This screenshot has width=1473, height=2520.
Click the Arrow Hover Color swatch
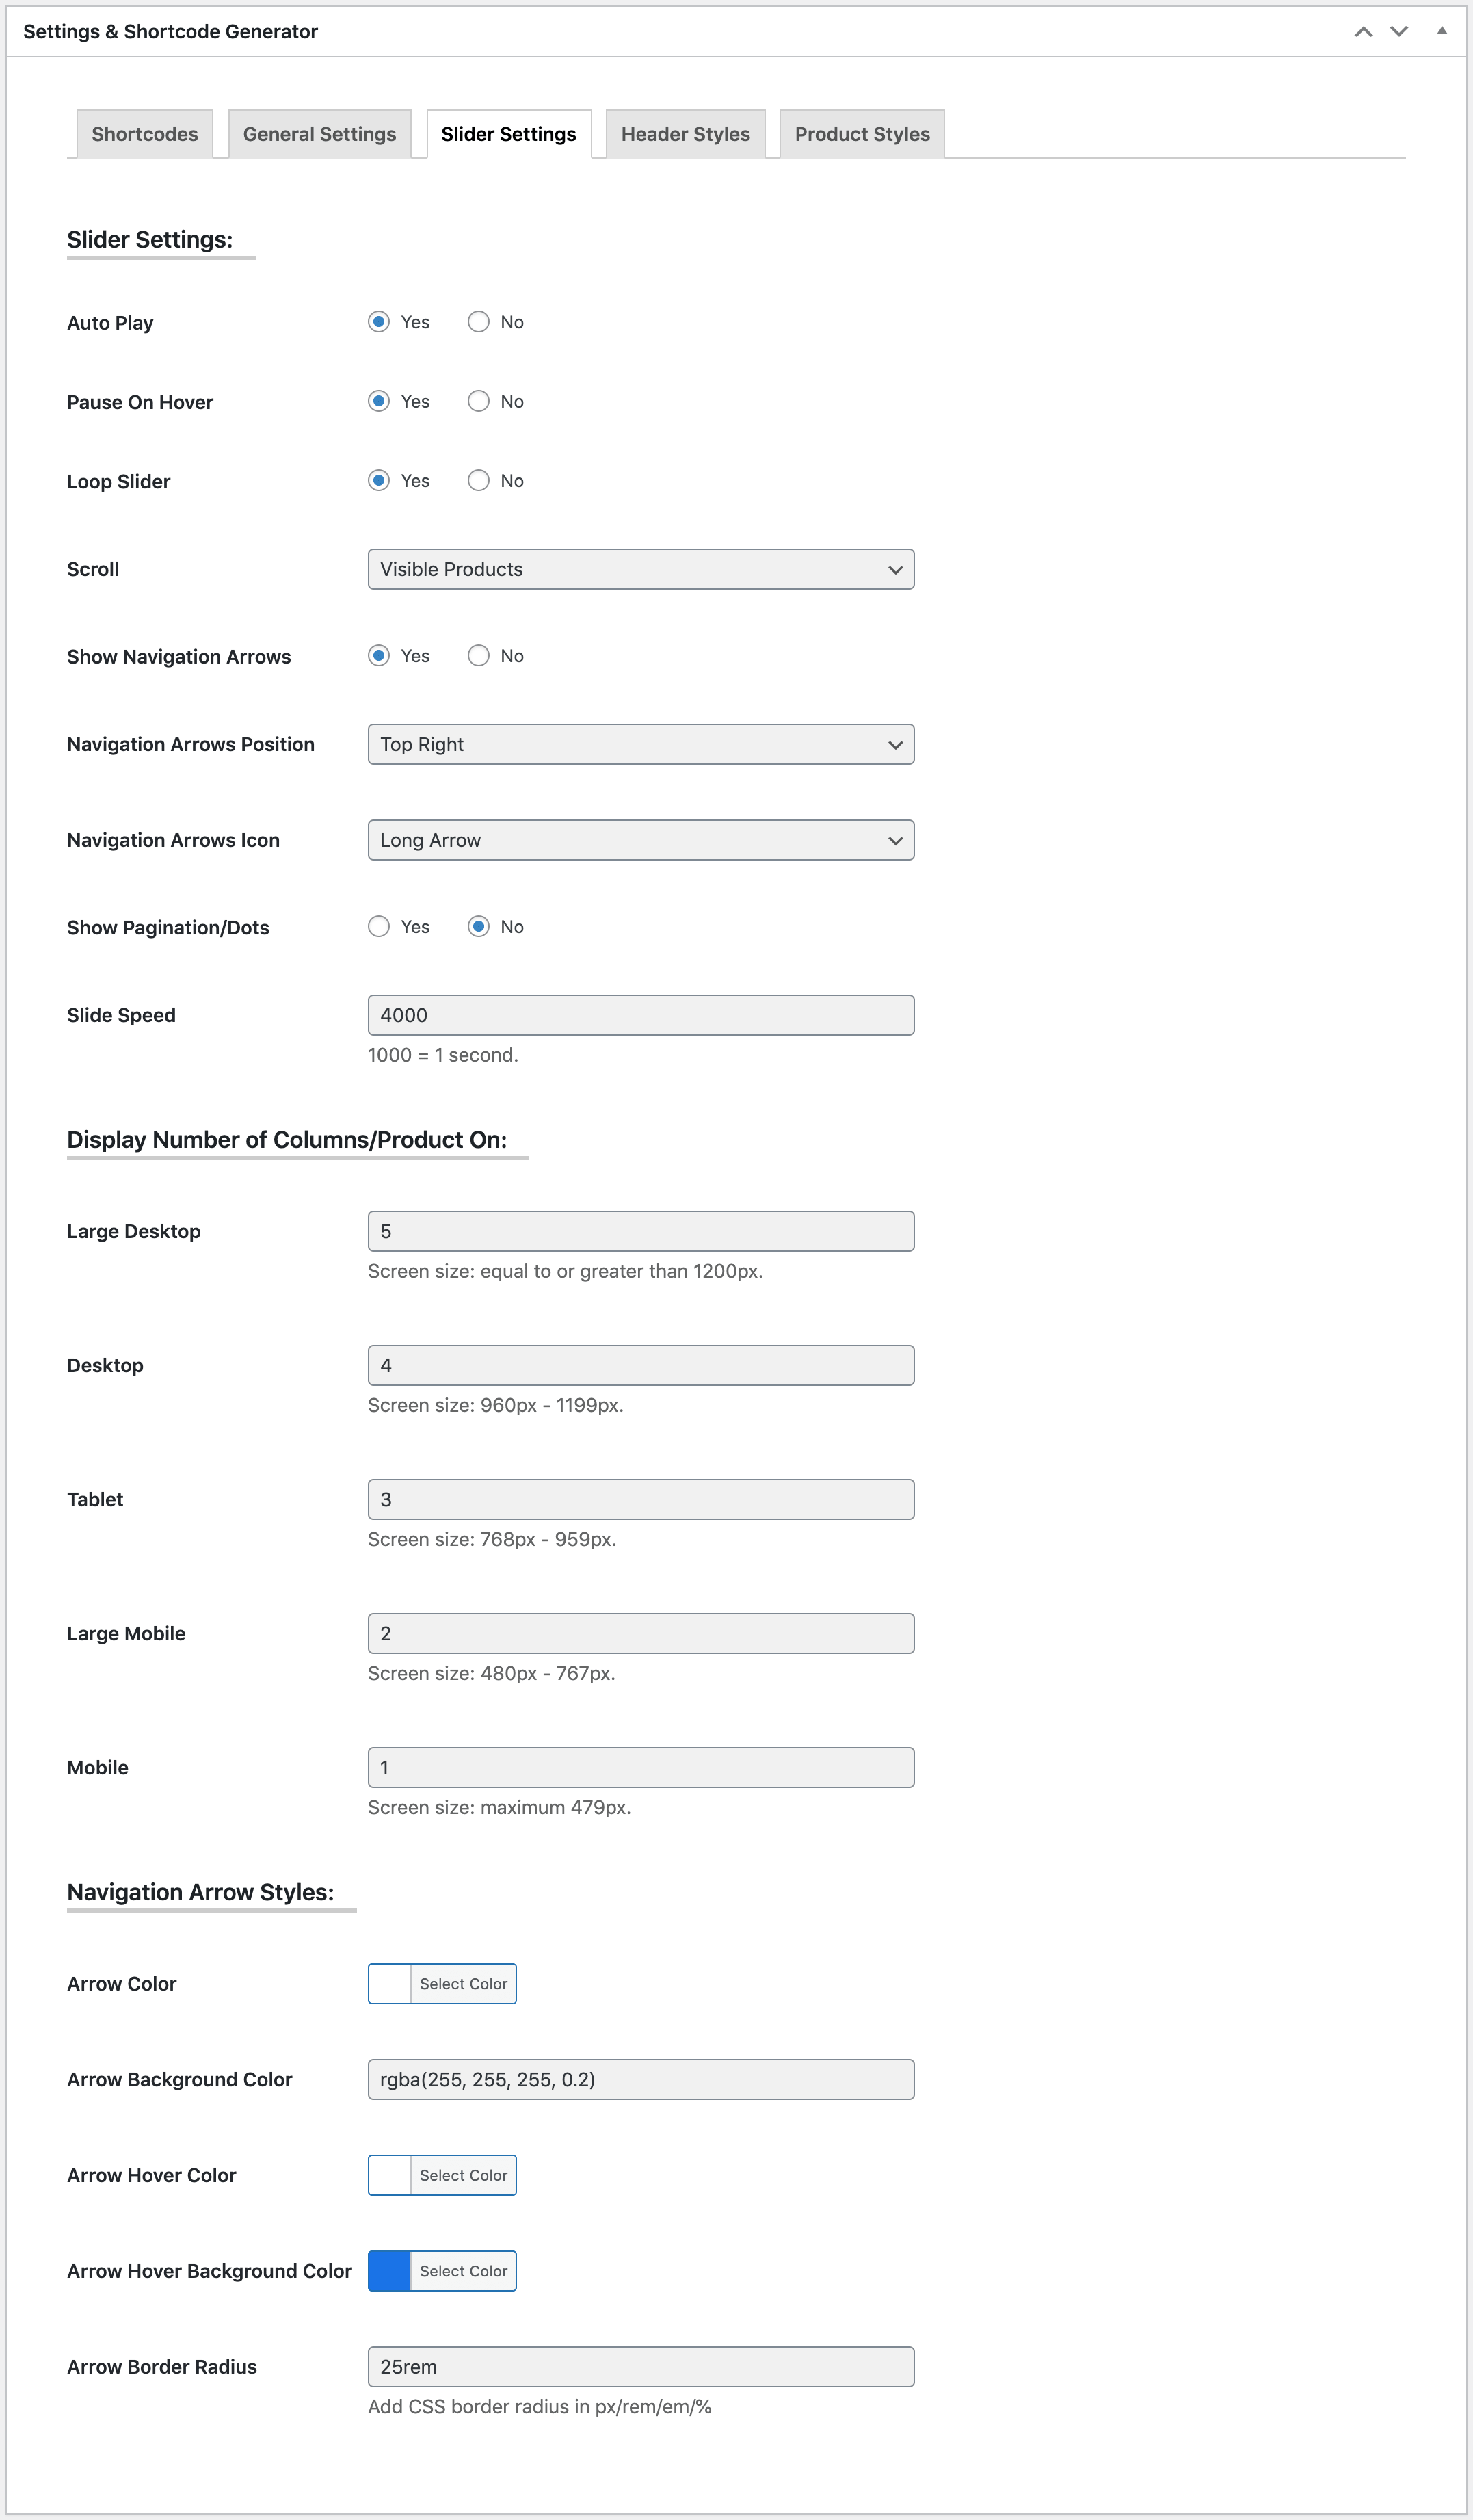point(390,2175)
